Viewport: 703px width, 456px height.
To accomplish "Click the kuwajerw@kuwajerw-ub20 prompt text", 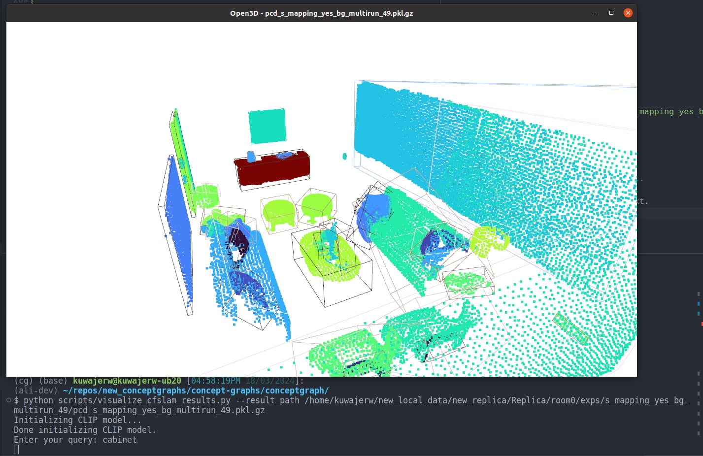I will click(x=127, y=381).
